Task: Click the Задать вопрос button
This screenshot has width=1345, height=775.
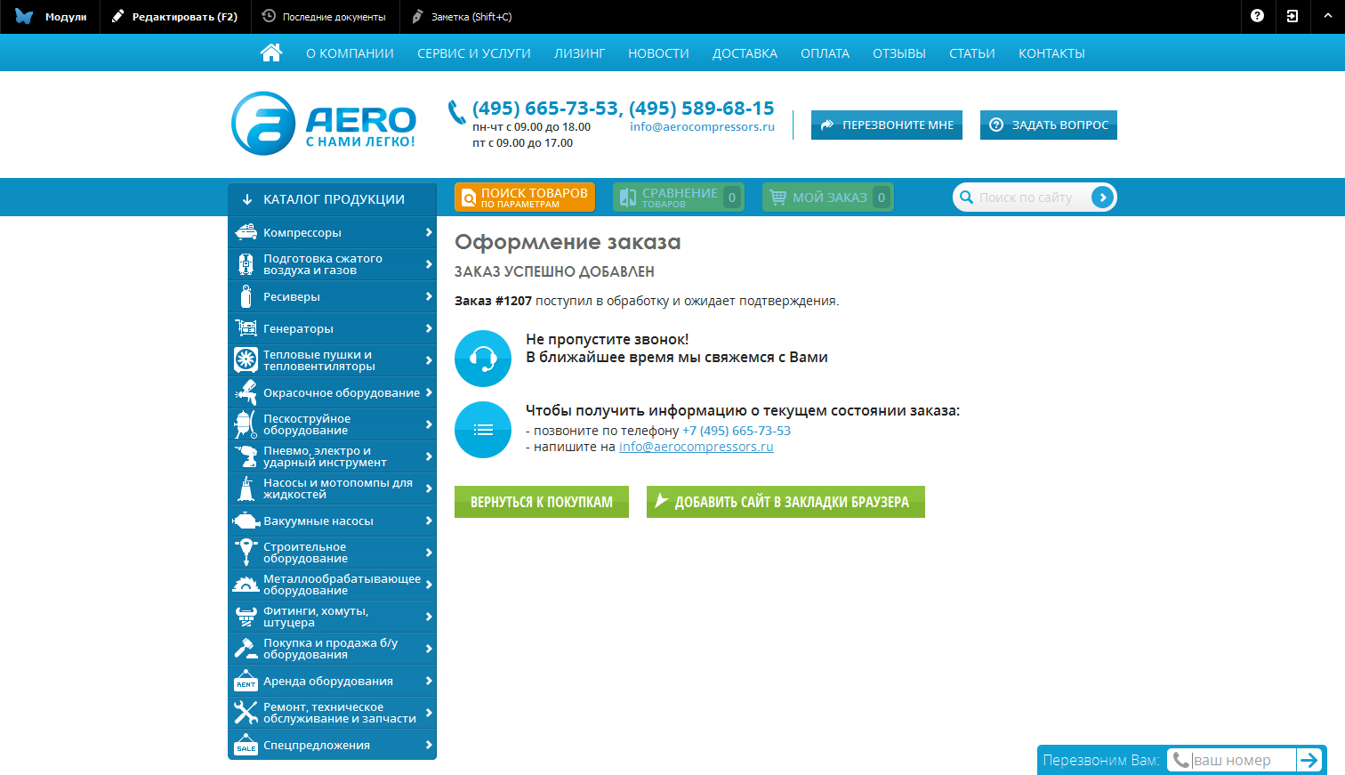Action: coord(1049,125)
